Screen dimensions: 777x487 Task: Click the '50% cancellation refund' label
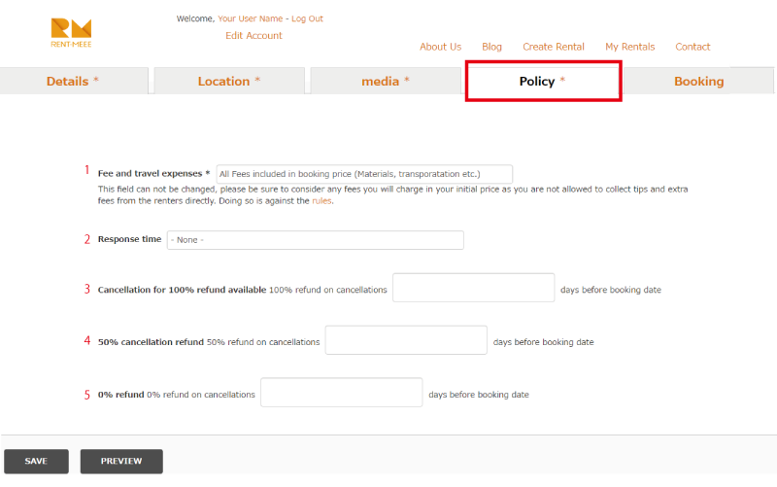[151, 342]
